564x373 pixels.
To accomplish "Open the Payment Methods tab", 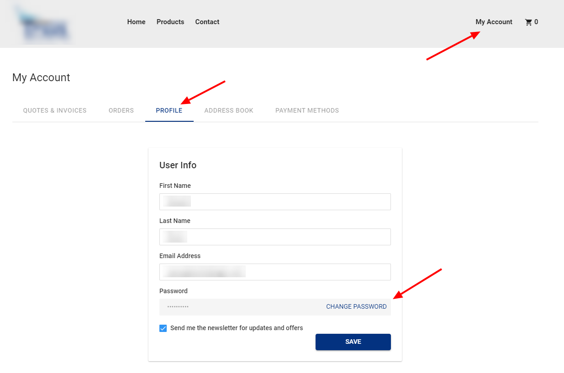I will pos(307,110).
